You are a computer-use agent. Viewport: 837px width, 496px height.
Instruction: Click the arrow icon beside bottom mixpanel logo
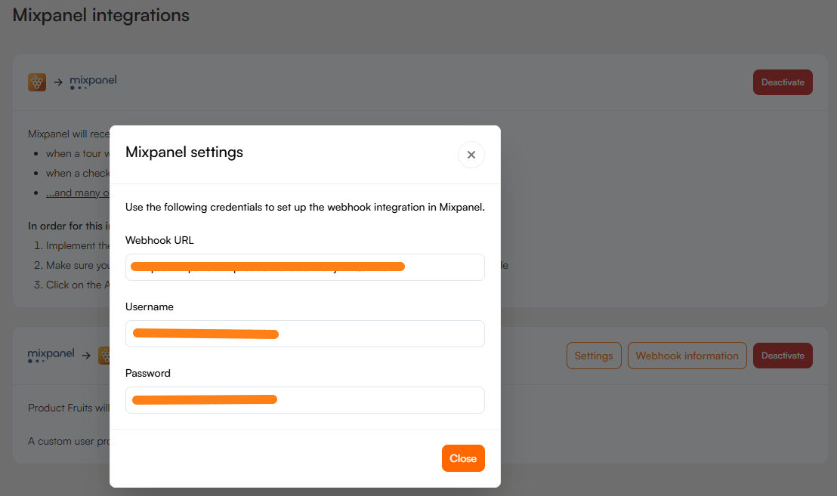(x=86, y=355)
